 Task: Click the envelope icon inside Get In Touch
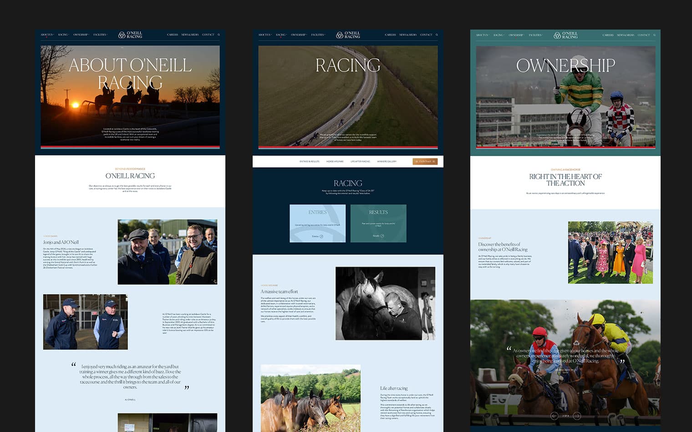417,161
